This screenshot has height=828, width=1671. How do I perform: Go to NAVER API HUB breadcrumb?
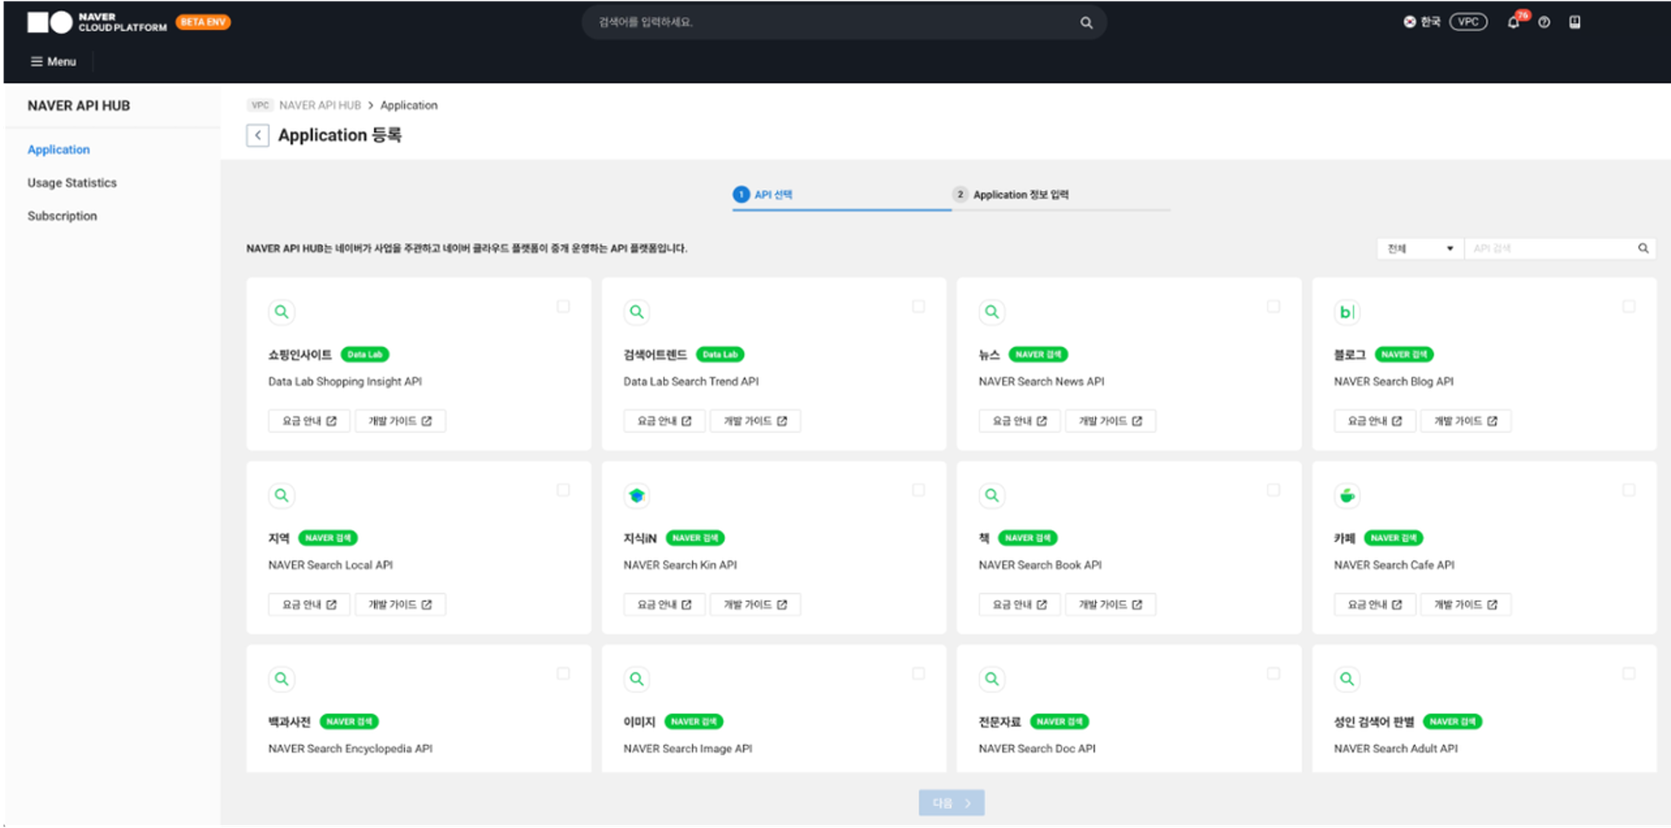point(320,105)
